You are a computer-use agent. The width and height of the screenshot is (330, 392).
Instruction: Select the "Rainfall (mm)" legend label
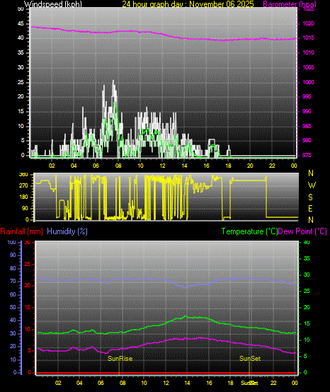click(x=21, y=231)
